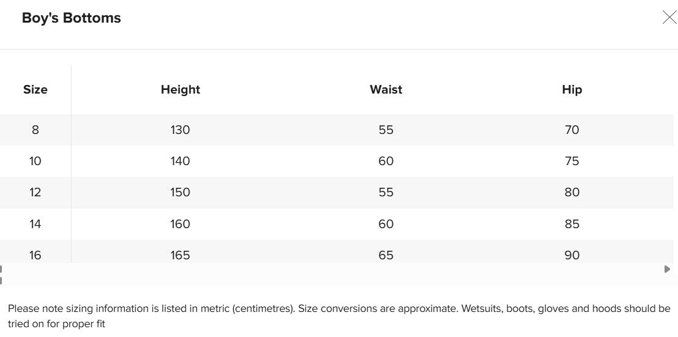The image size is (678, 337).
Task: Click the left scrollbar handle at the table edge
Action: pos(1,269)
